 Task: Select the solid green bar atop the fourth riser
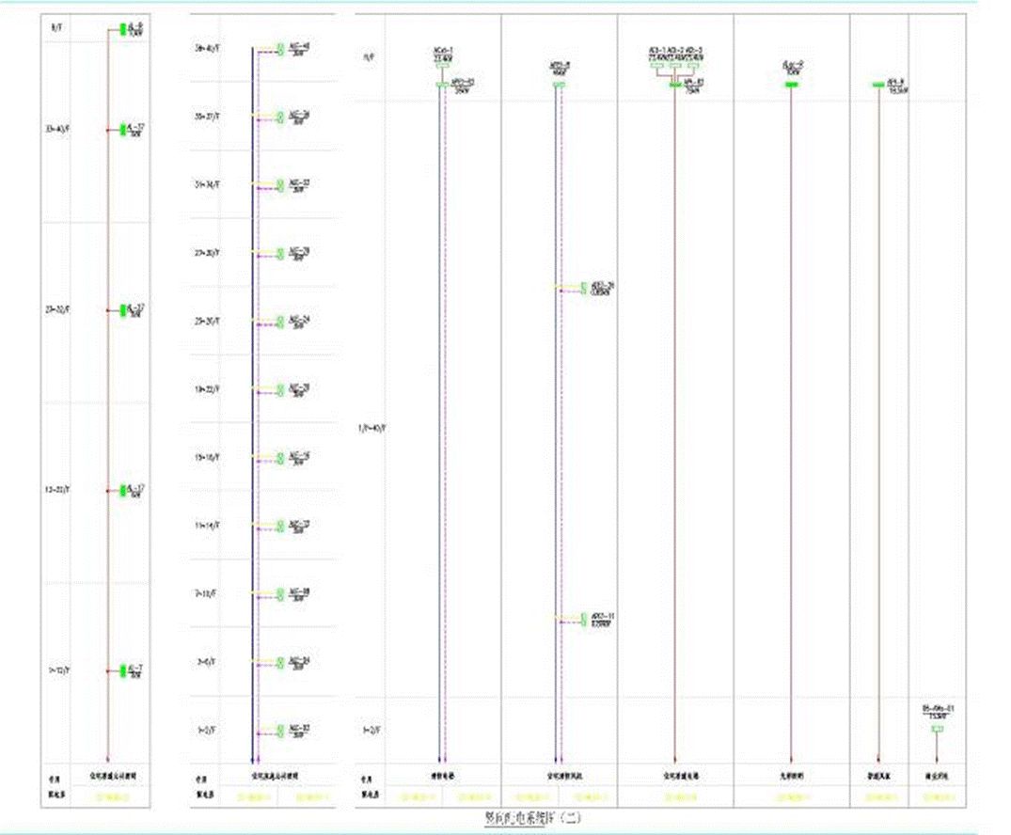click(792, 85)
